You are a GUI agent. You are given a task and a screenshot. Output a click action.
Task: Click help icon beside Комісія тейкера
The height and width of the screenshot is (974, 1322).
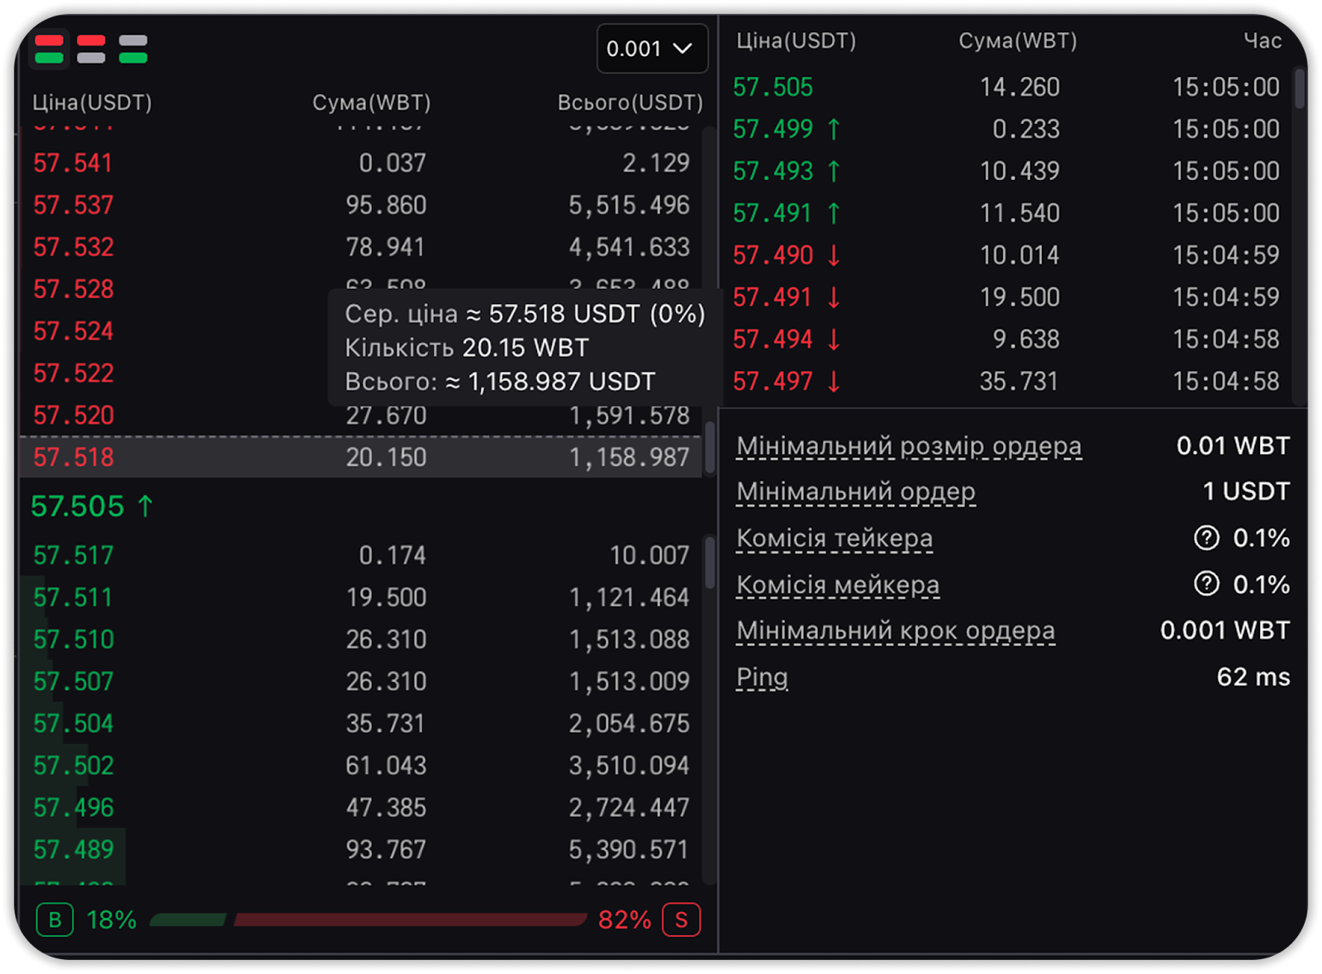pyautogui.click(x=1206, y=539)
